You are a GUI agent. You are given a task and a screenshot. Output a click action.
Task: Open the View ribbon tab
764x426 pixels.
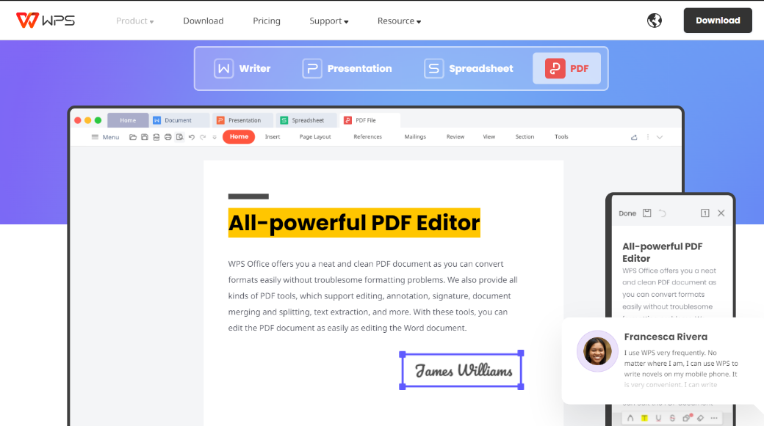(489, 136)
